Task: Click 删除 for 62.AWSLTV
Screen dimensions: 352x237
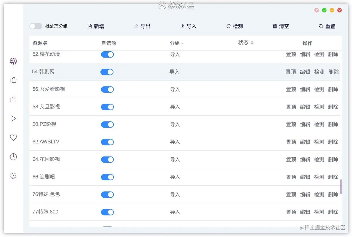Action: (333, 142)
